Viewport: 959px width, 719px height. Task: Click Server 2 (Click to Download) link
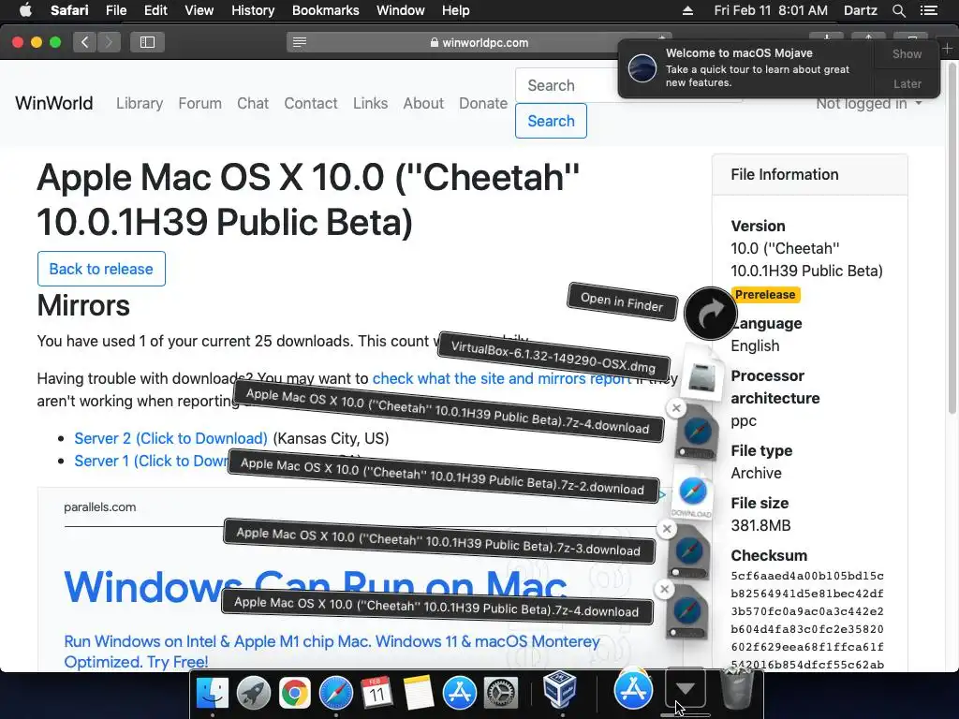tap(170, 438)
